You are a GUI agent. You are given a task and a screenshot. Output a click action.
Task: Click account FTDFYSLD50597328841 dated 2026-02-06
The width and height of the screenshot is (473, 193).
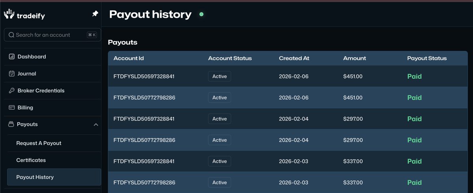coord(144,76)
